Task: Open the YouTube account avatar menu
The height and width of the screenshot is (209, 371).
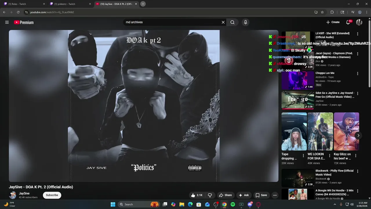Action: (359, 22)
